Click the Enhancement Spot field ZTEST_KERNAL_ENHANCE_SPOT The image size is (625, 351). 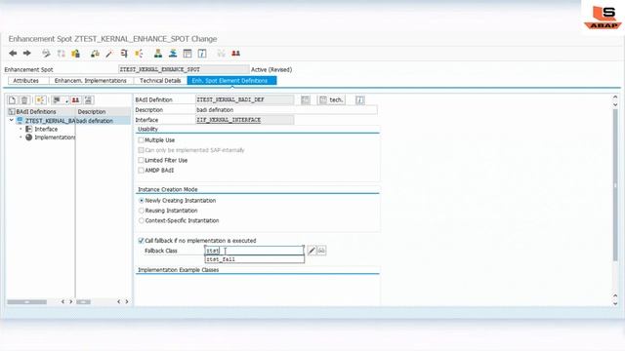coord(184,69)
